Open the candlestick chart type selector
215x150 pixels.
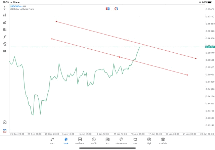tap(4, 15)
